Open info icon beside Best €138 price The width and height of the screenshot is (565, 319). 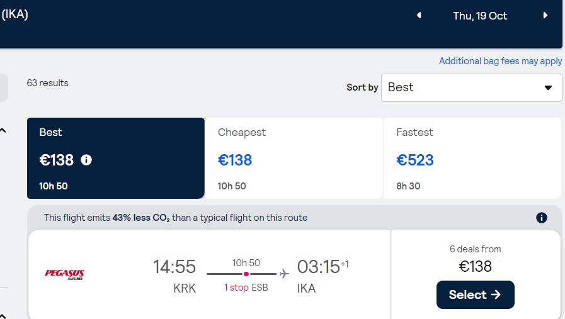click(86, 160)
